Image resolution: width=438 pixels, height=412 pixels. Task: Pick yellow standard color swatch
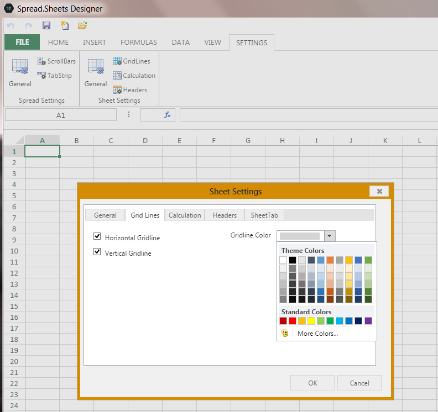pyautogui.click(x=311, y=321)
